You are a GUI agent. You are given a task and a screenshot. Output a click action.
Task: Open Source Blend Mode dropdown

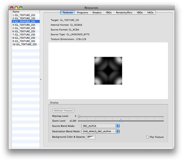[x=100, y=126]
